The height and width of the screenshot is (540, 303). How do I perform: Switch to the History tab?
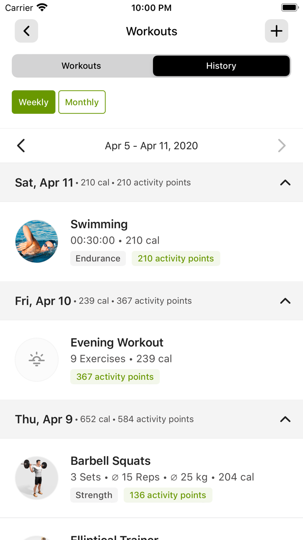(x=221, y=66)
